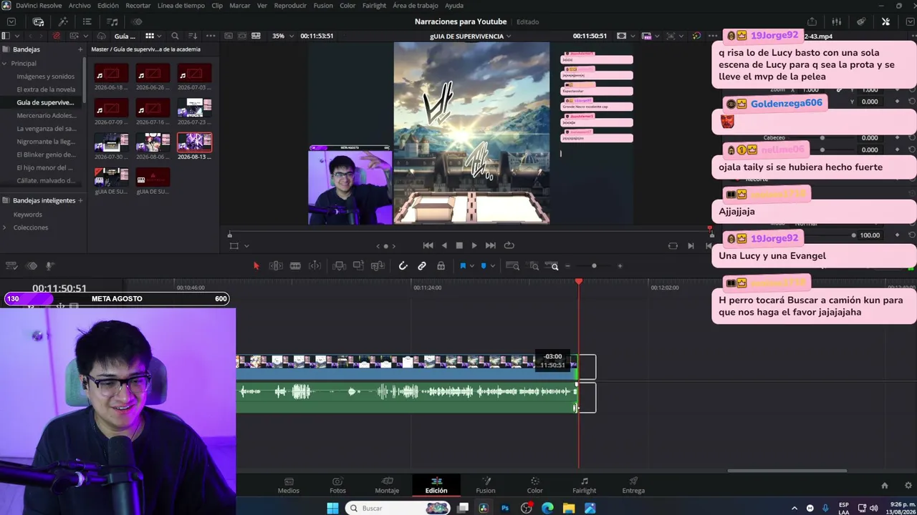Open media pool sort order icon
The height and width of the screenshot is (515, 917).
click(x=193, y=36)
